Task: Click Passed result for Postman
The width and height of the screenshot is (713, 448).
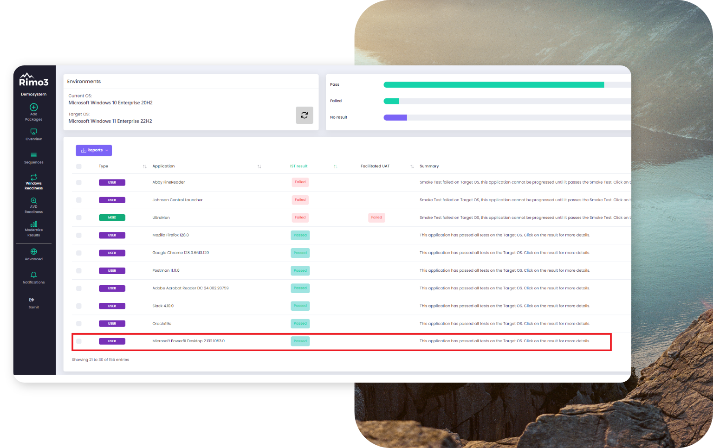Action: pyautogui.click(x=300, y=270)
